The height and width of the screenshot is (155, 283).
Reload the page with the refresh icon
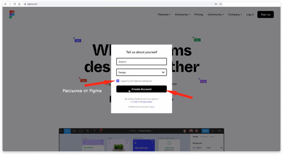(15, 4)
